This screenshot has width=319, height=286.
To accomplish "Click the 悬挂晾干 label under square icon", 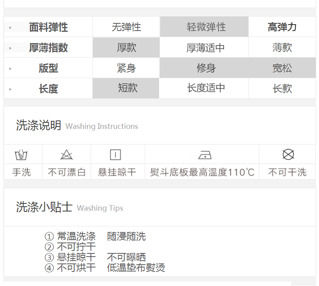I will pos(117,172).
